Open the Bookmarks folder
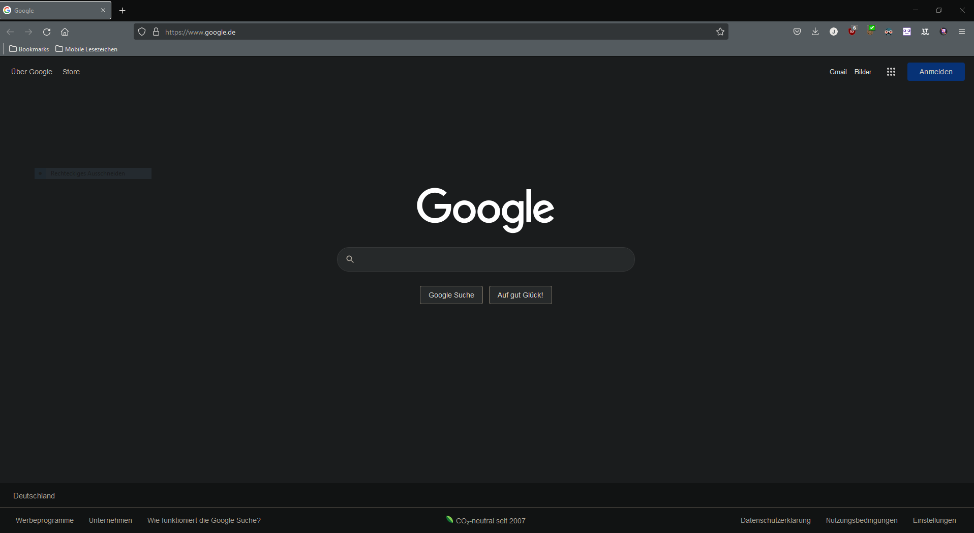The height and width of the screenshot is (533, 974). click(29, 49)
